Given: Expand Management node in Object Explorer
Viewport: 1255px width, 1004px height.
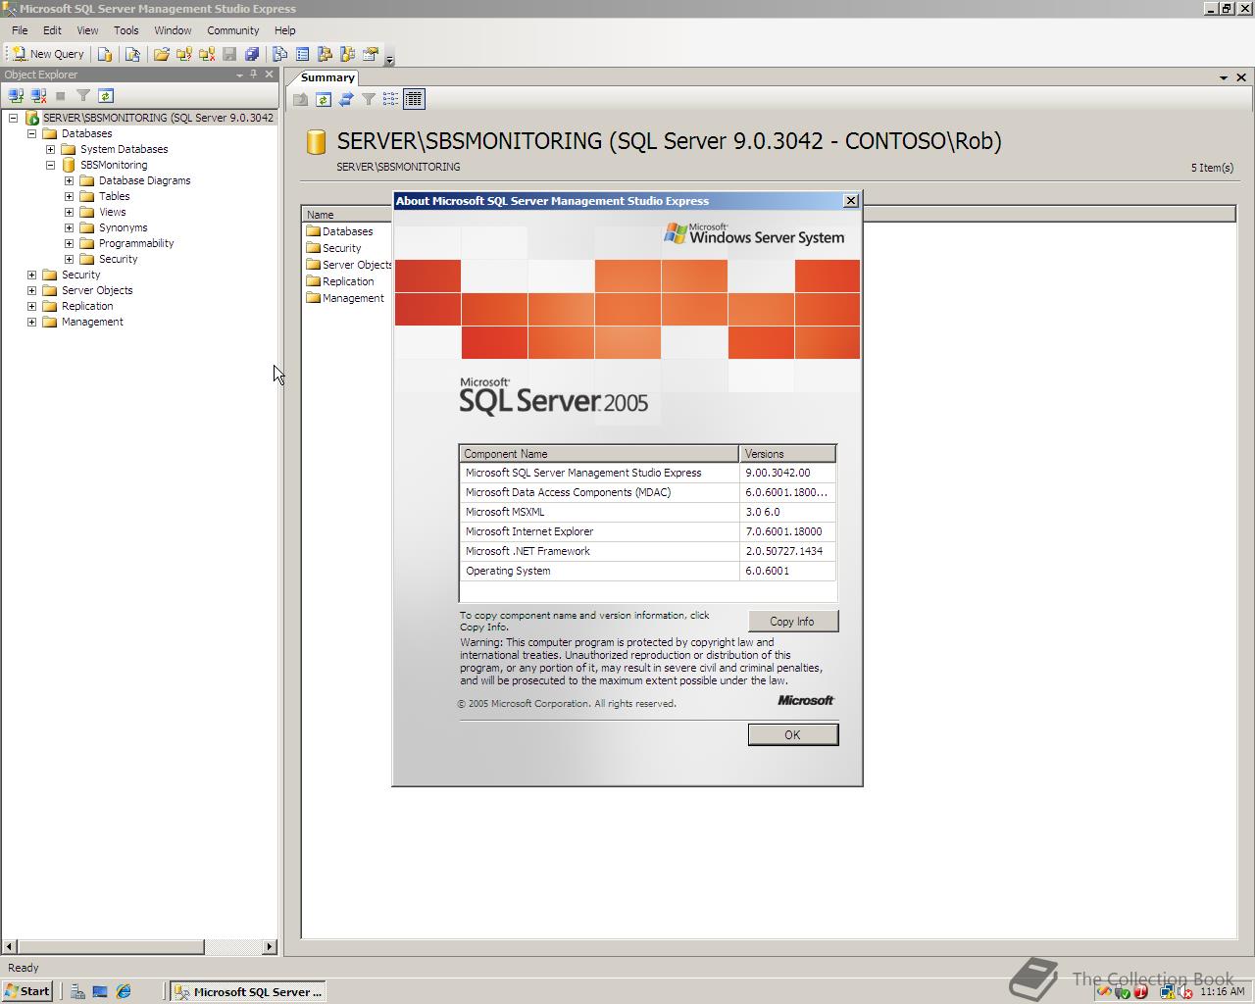Looking at the screenshot, I should 31,322.
